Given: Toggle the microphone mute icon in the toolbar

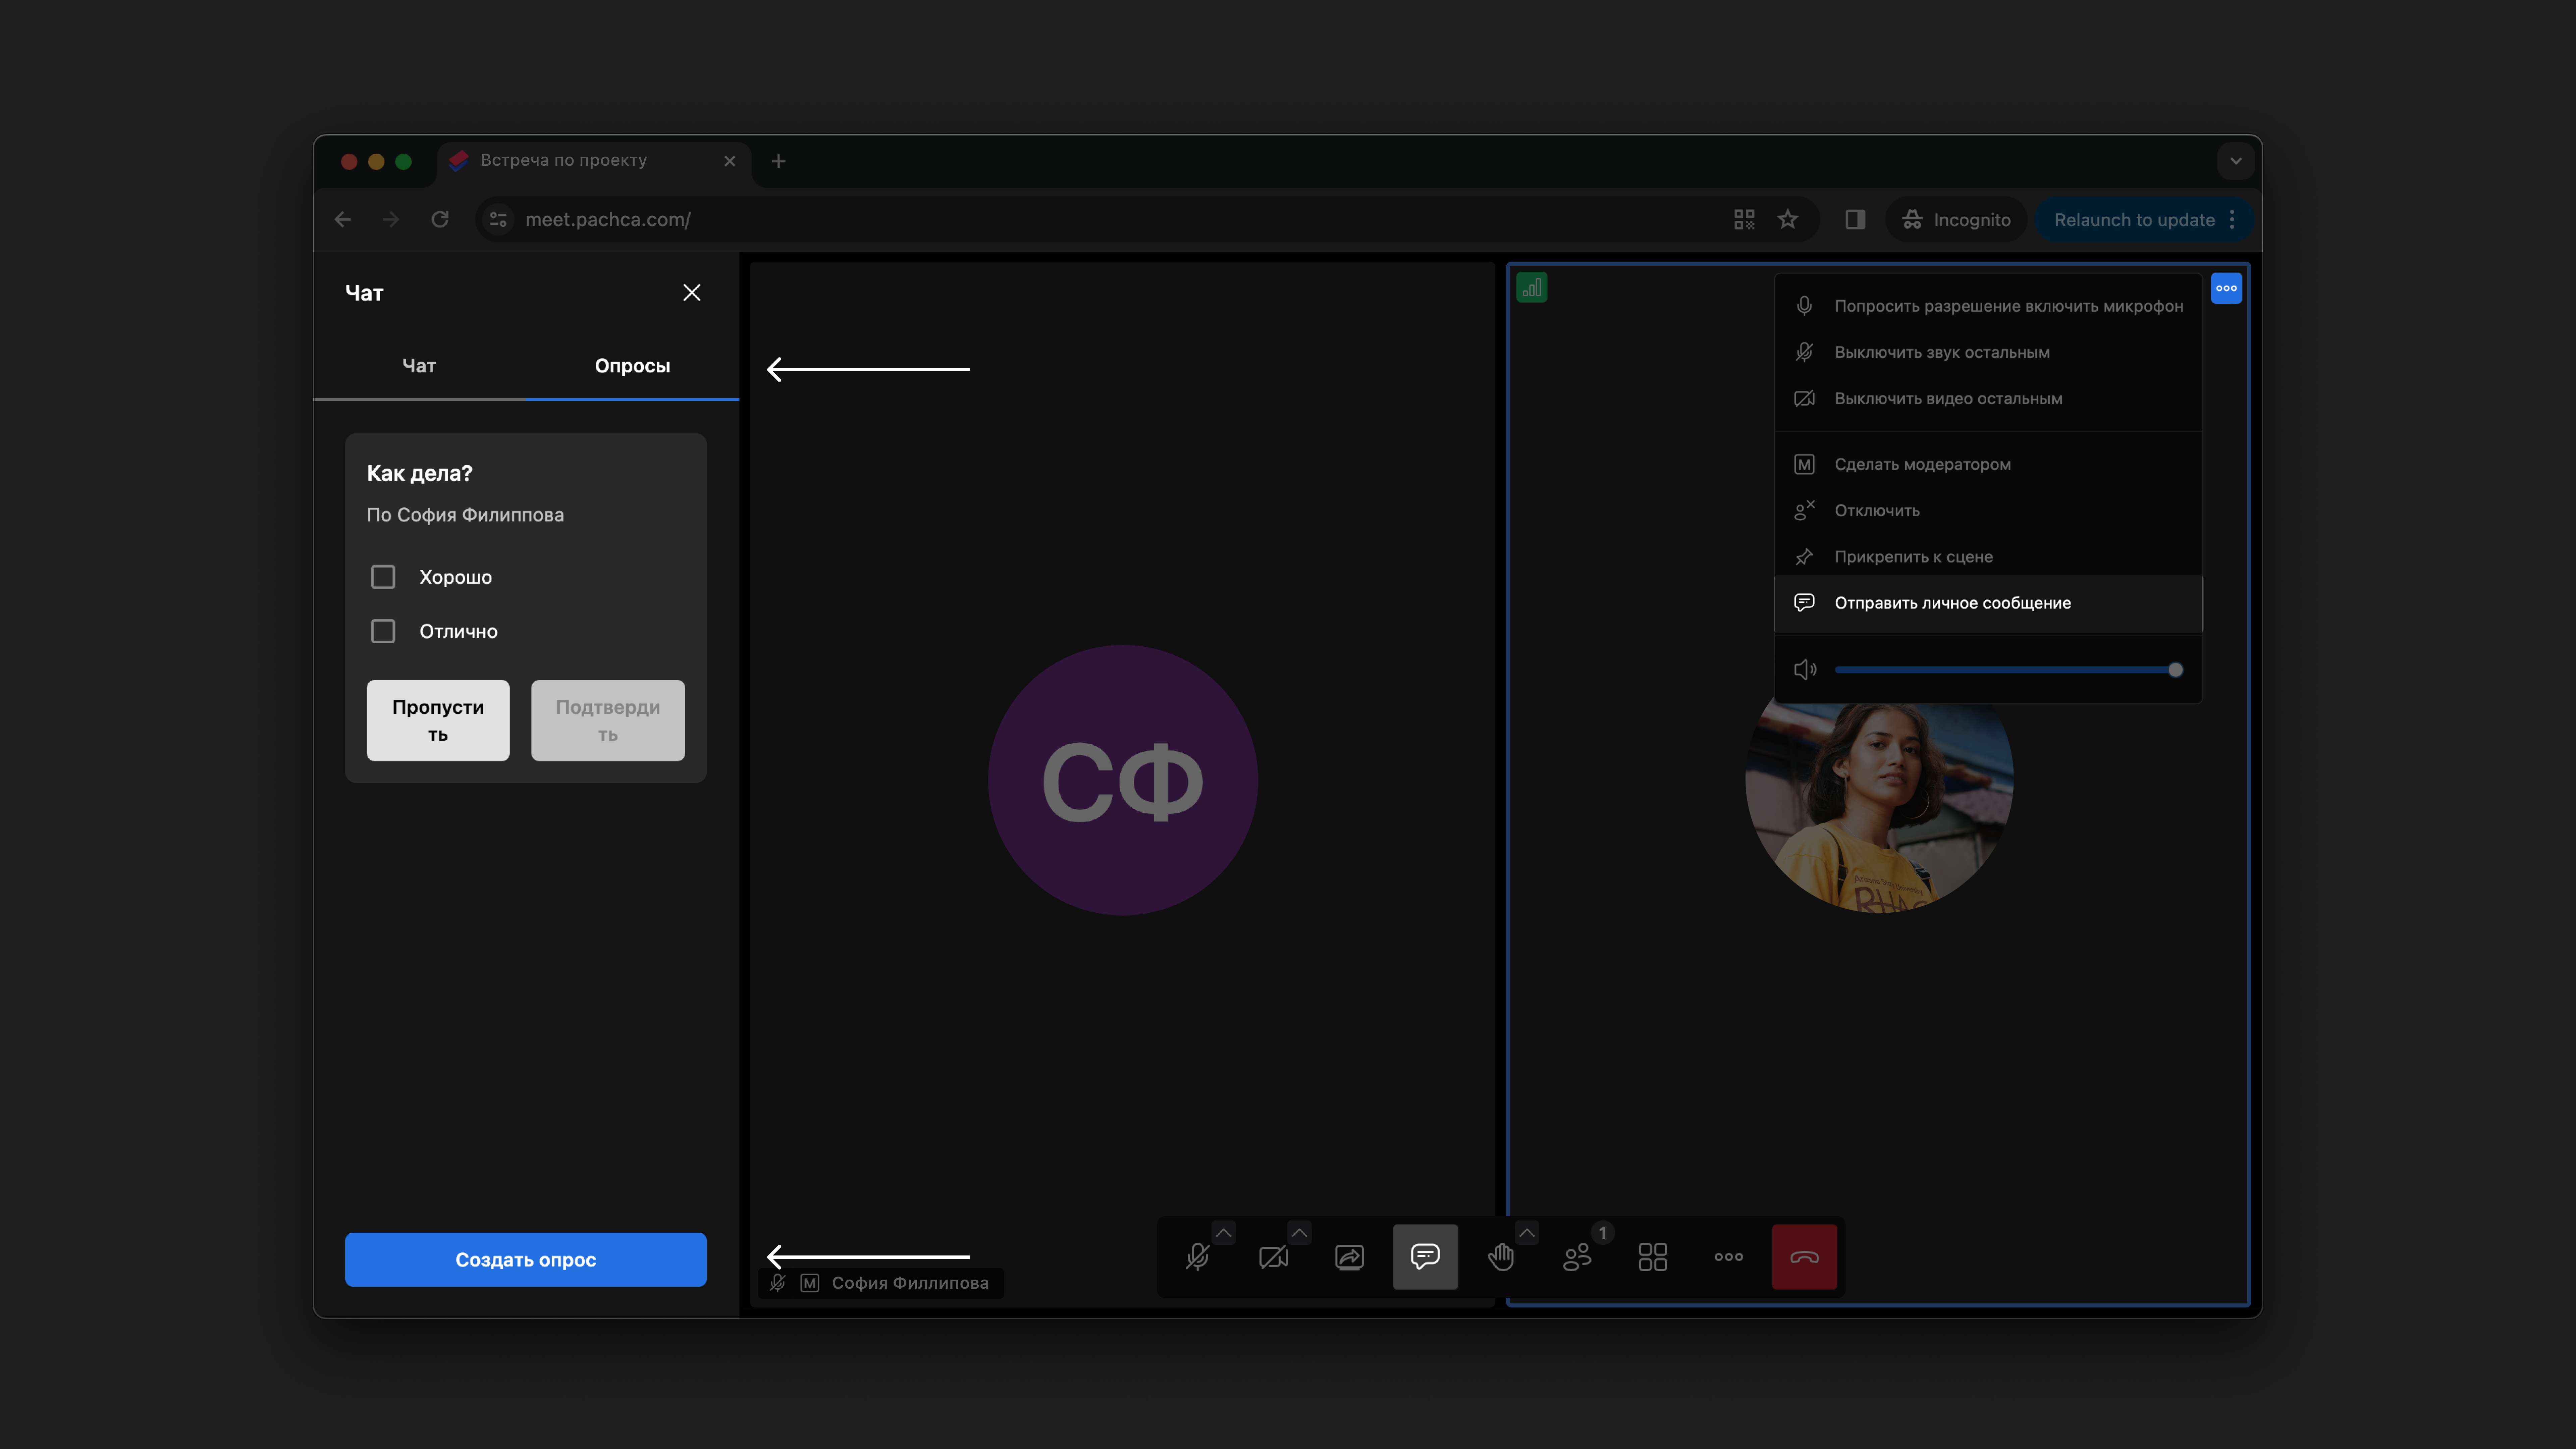Looking at the screenshot, I should click(x=1197, y=1257).
